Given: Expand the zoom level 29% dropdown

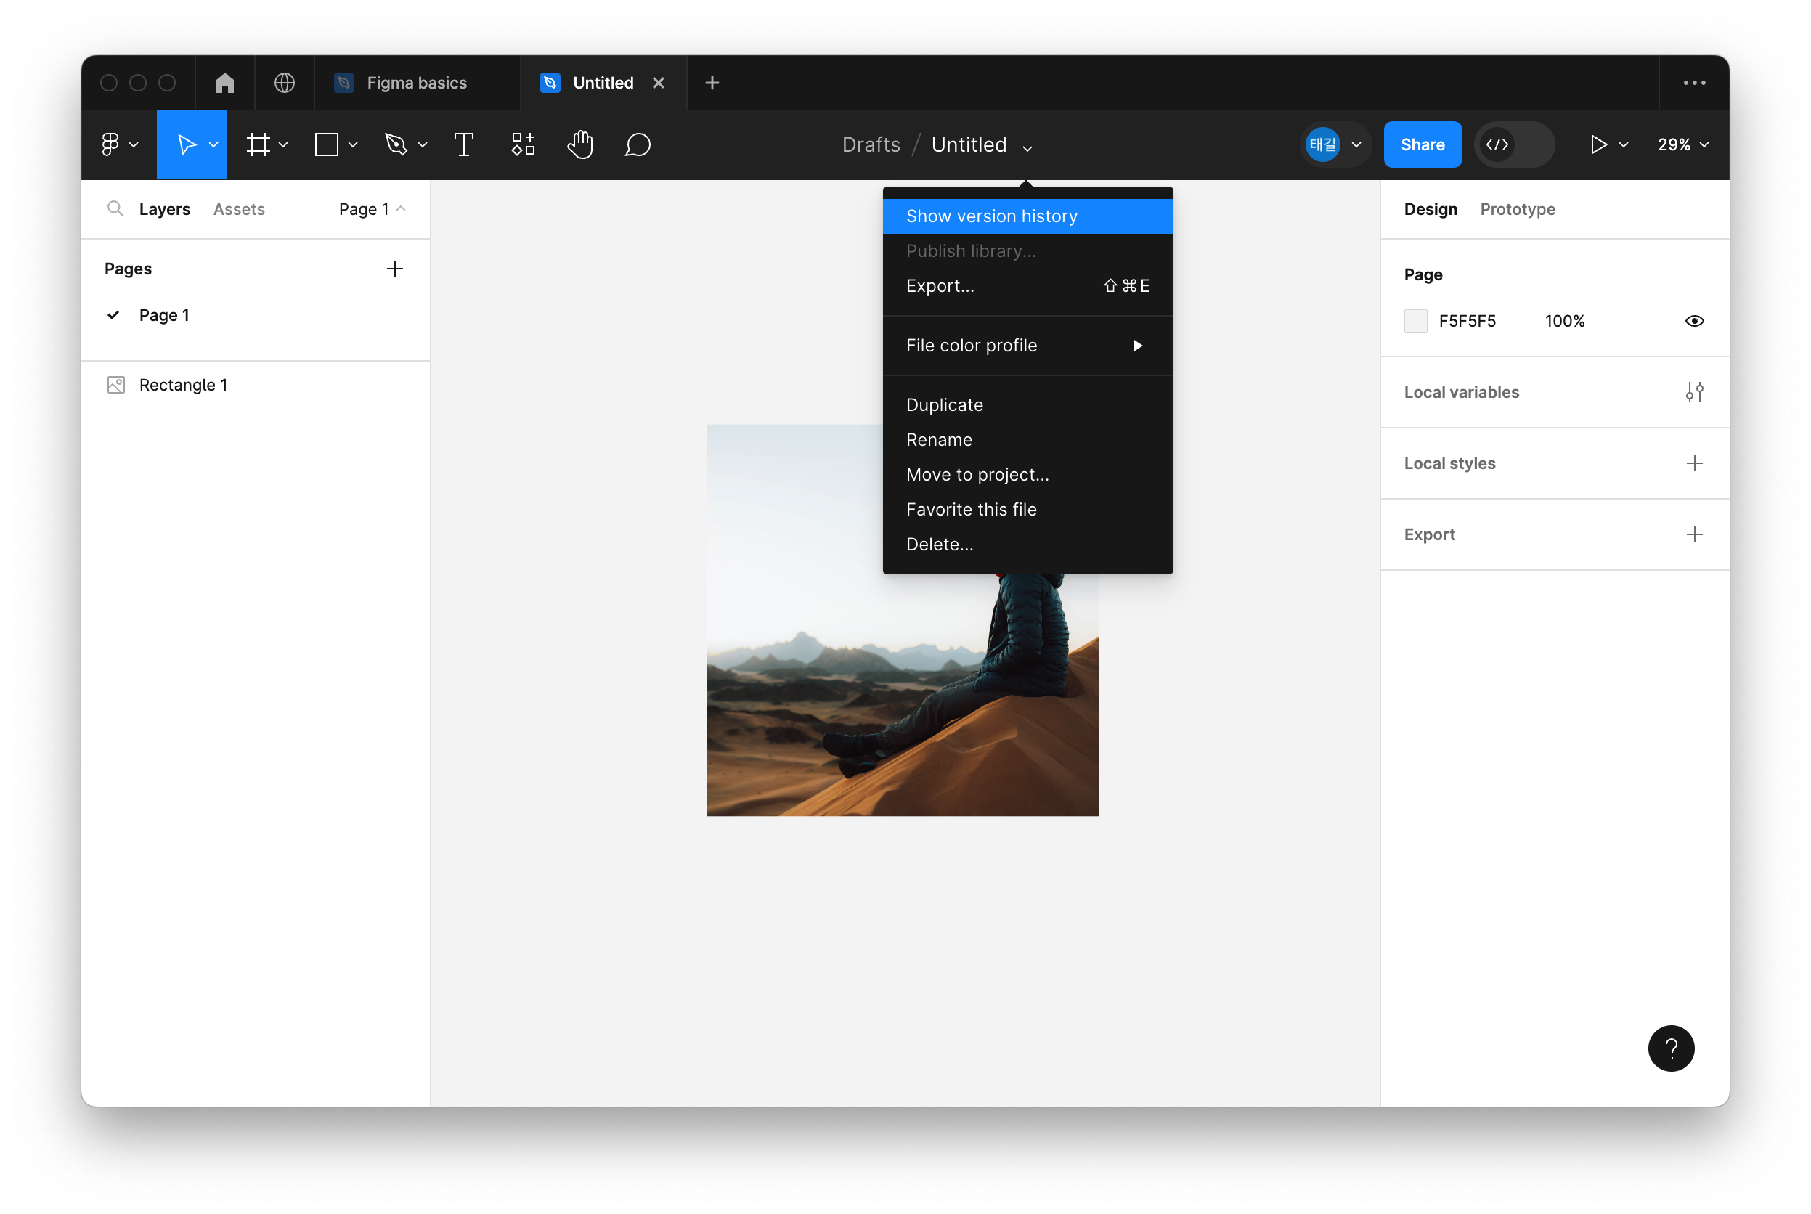Looking at the screenshot, I should point(1682,144).
